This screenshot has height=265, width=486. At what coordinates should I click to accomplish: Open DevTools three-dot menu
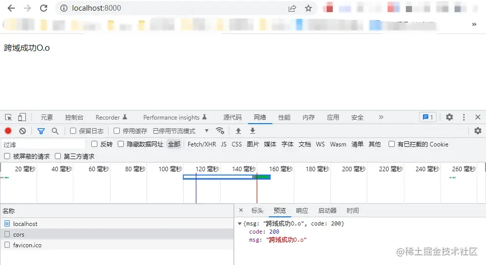pyautogui.click(x=464, y=117)
